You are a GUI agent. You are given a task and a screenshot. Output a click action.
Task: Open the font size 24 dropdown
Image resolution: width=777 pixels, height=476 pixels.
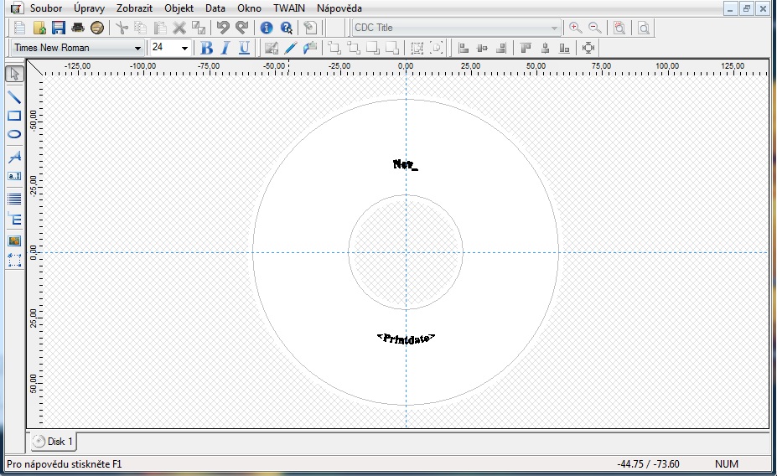coord(184,48)
